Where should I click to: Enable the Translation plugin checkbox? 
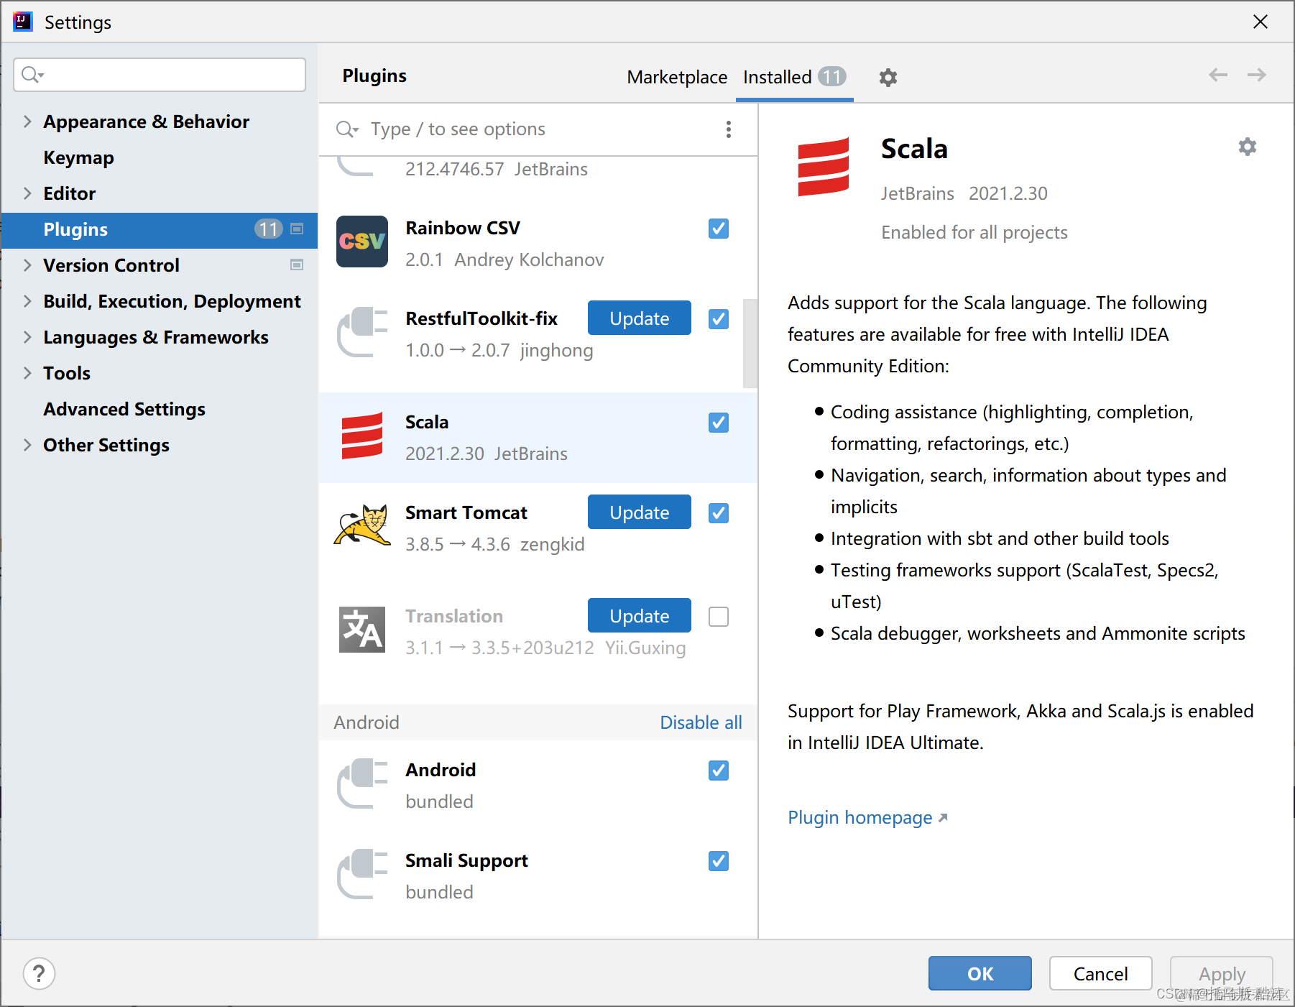(719, 617)
